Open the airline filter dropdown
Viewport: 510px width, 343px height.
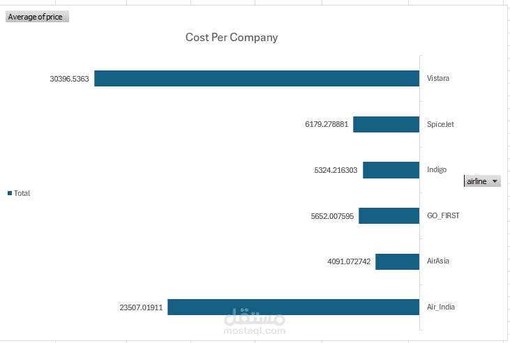[482, 181]
